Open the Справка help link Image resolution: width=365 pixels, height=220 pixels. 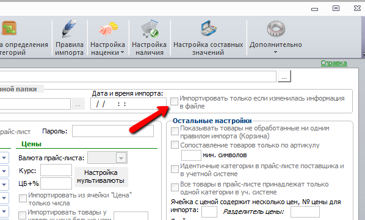334,63
